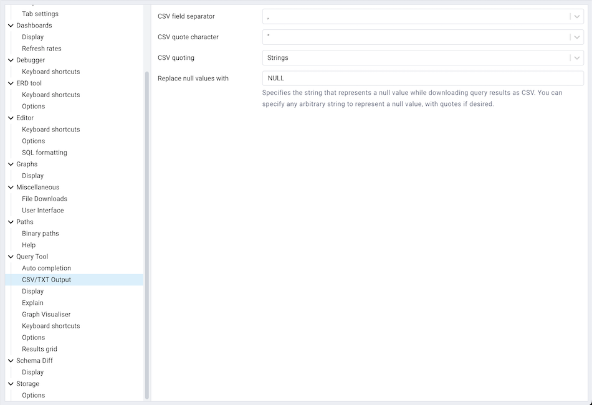Image resolution: width=592 pixels, height=405 pixels.
Task: Collapse the Query Tool section
Action: pyautogui.click(x=10, y=257)
